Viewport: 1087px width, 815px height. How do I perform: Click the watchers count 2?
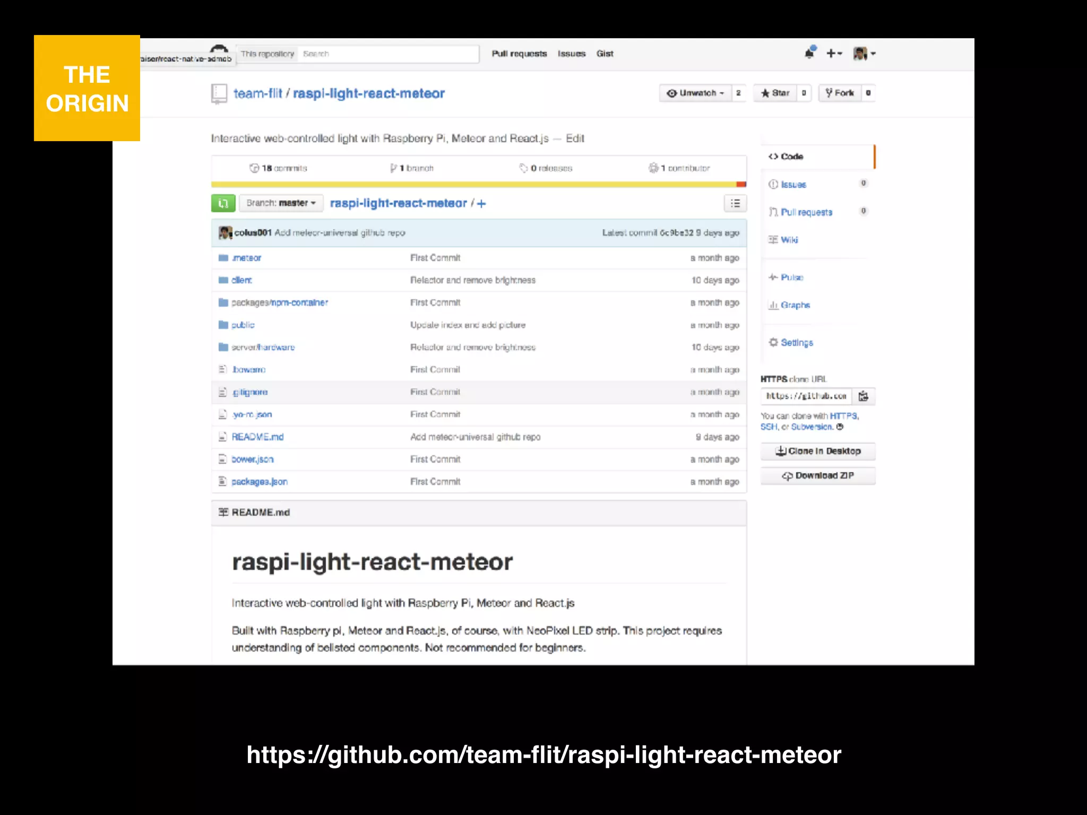coord(738,93)
